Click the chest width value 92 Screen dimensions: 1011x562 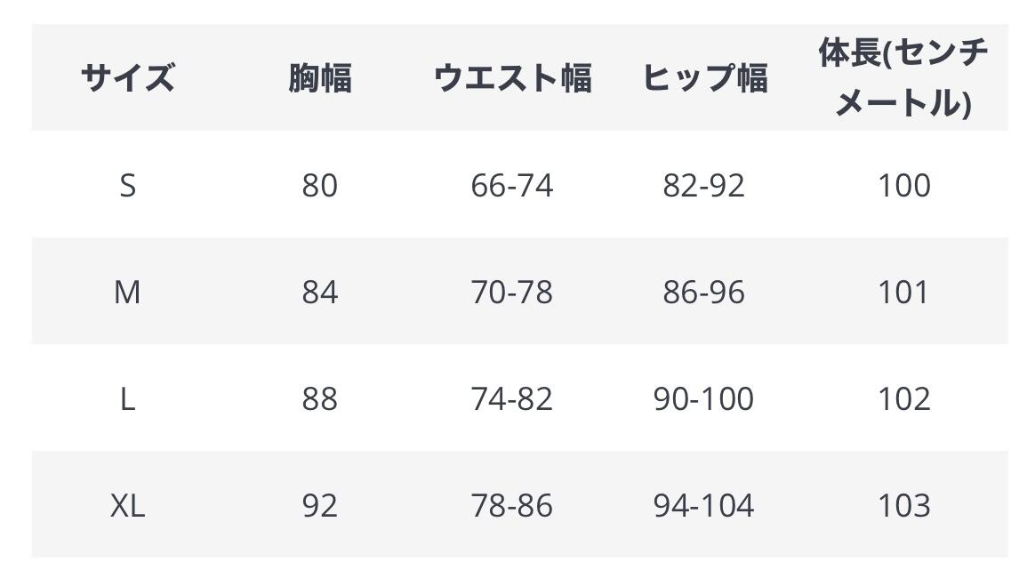point(319,505)
